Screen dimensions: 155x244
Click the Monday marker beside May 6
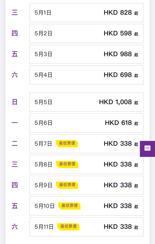[x=14, y=123]
